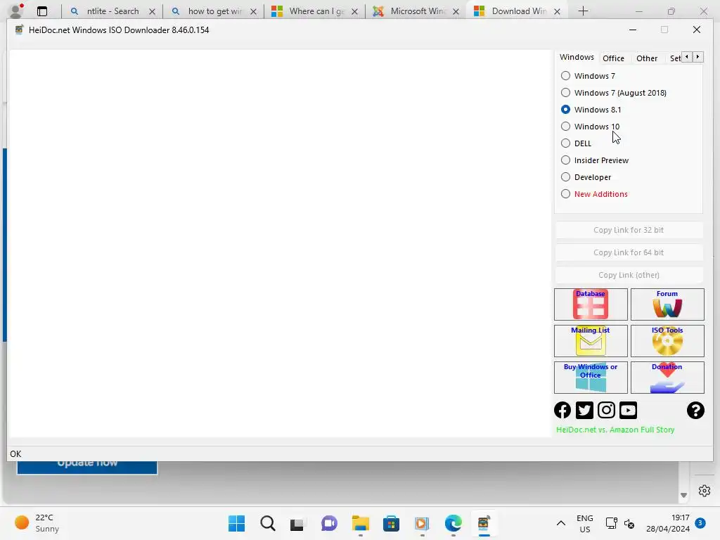Select the Windows 7 radio button
Image resolution: width=720 pixels, height=540 pixels.
pos(566,76)
